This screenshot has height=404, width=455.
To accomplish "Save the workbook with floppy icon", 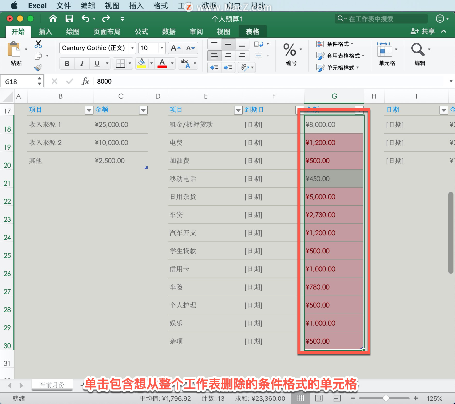I will (69, 19).
